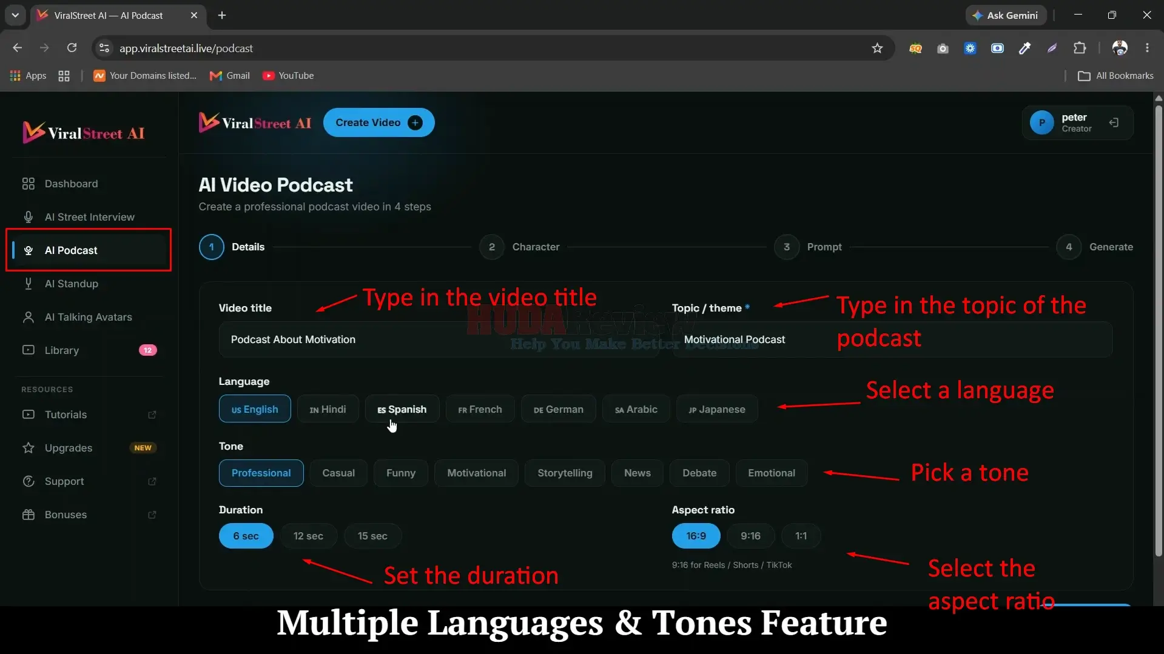Select Spanish as the language
1164x654 pixels.
point(402,409)
